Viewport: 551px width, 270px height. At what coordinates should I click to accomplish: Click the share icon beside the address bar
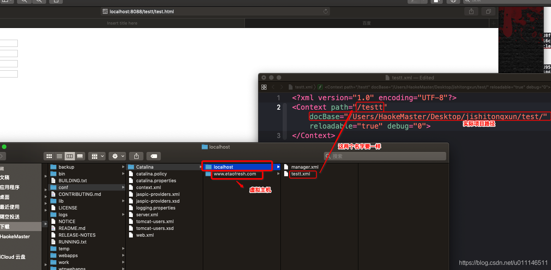coord(471,11)
